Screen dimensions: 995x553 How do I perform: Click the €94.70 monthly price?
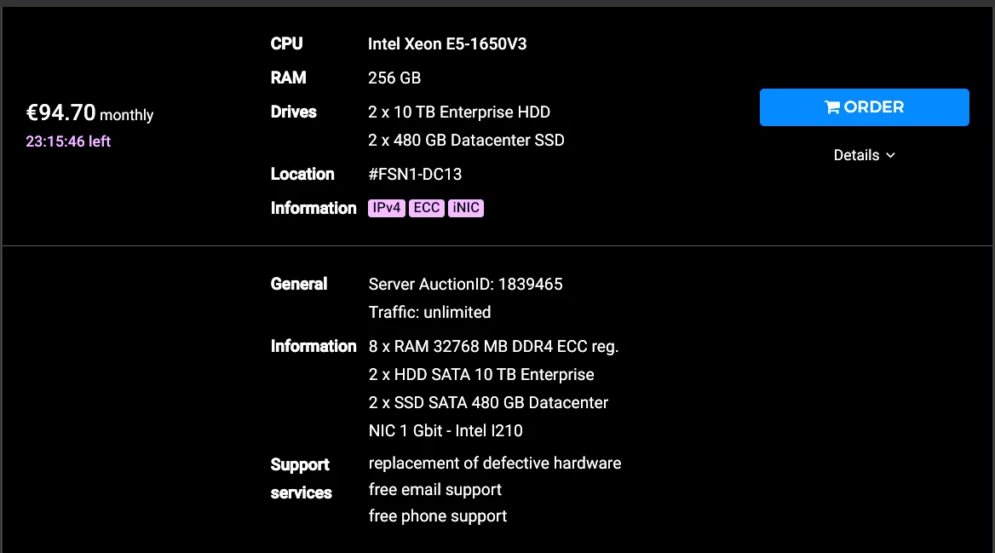pos(89,113)
